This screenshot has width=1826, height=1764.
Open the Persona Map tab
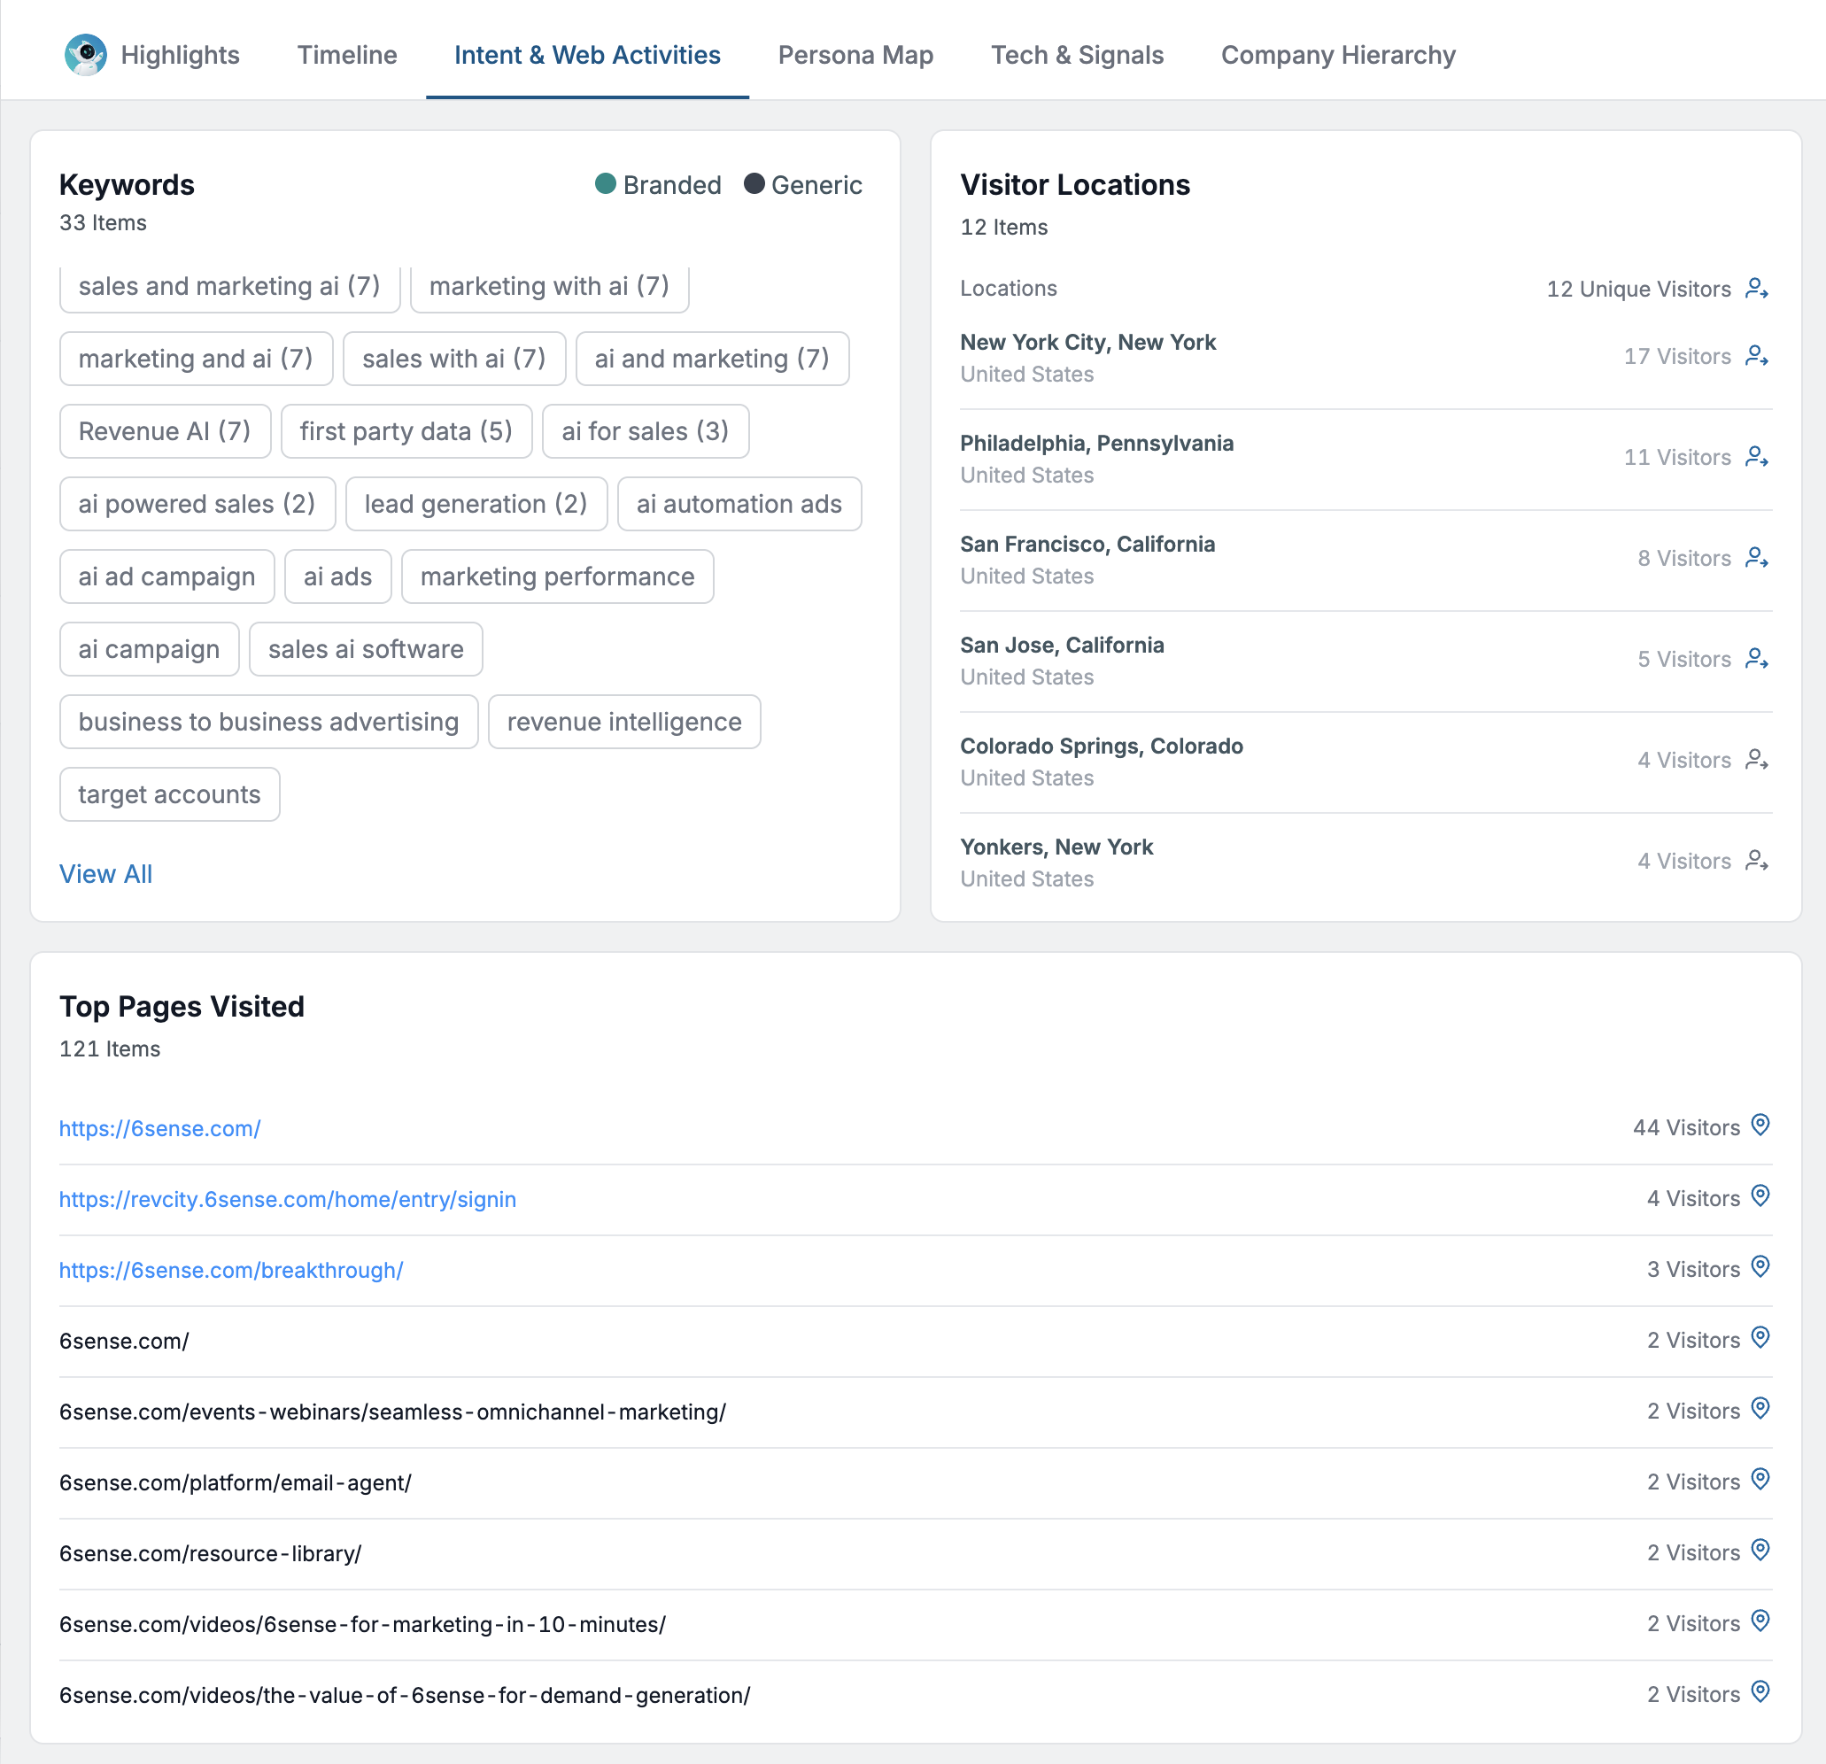855,55
